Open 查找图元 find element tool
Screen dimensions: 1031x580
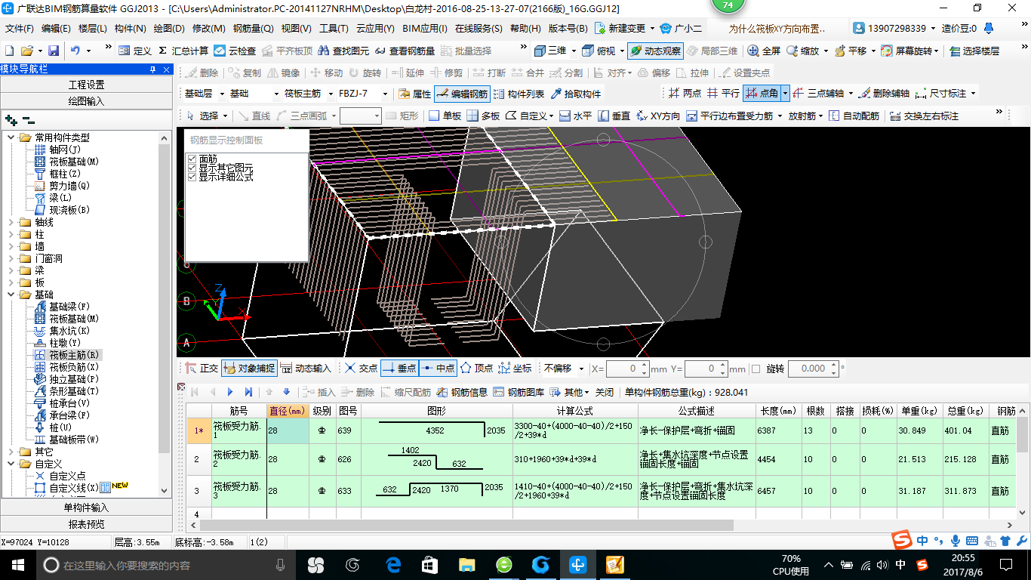(x=344, y=51)
